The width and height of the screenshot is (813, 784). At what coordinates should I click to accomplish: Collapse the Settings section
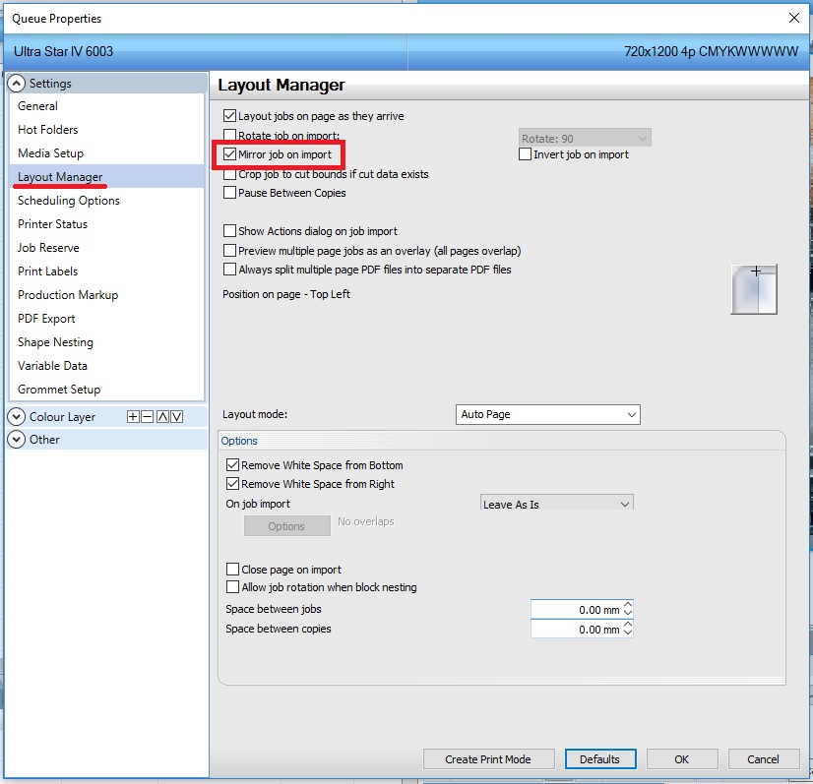coord(17,83)
